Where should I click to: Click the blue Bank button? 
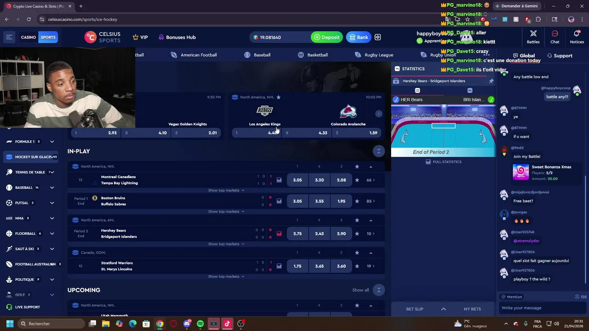pos(358,37)
